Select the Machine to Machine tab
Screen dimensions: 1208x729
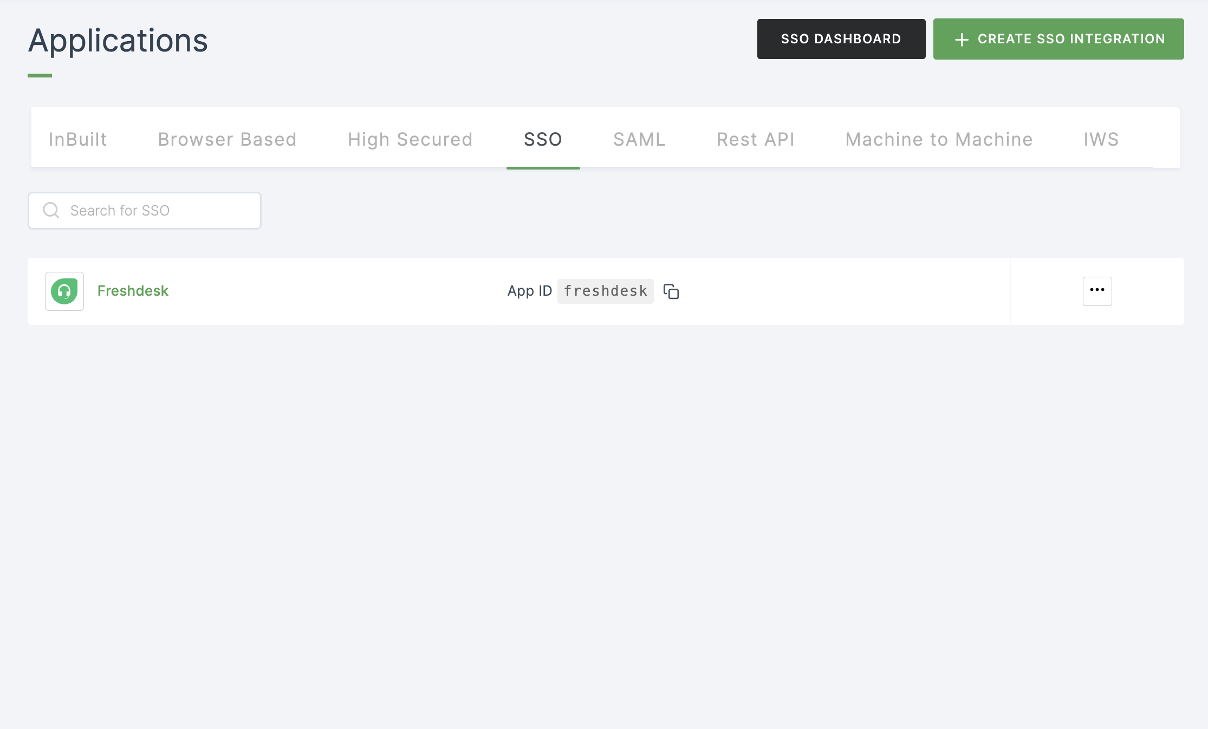click(939, 139)
